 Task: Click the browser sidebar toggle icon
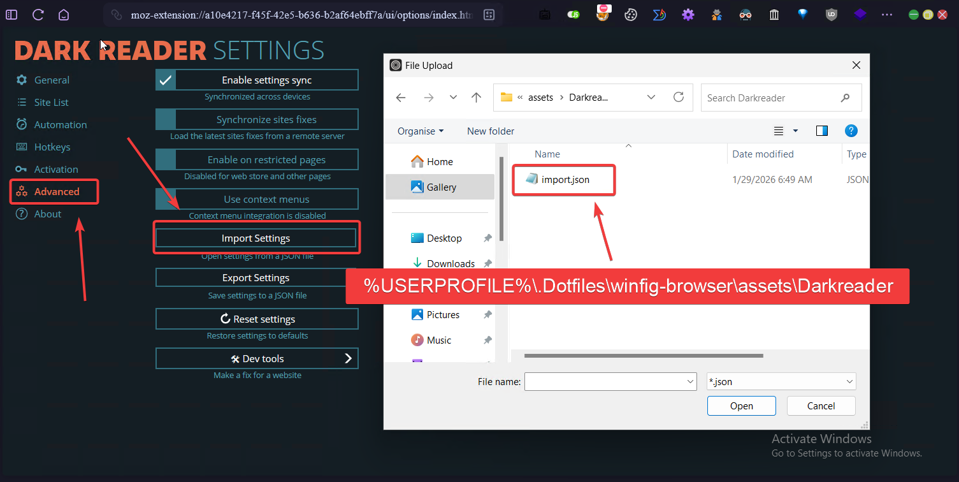click(x=11, y=15)
